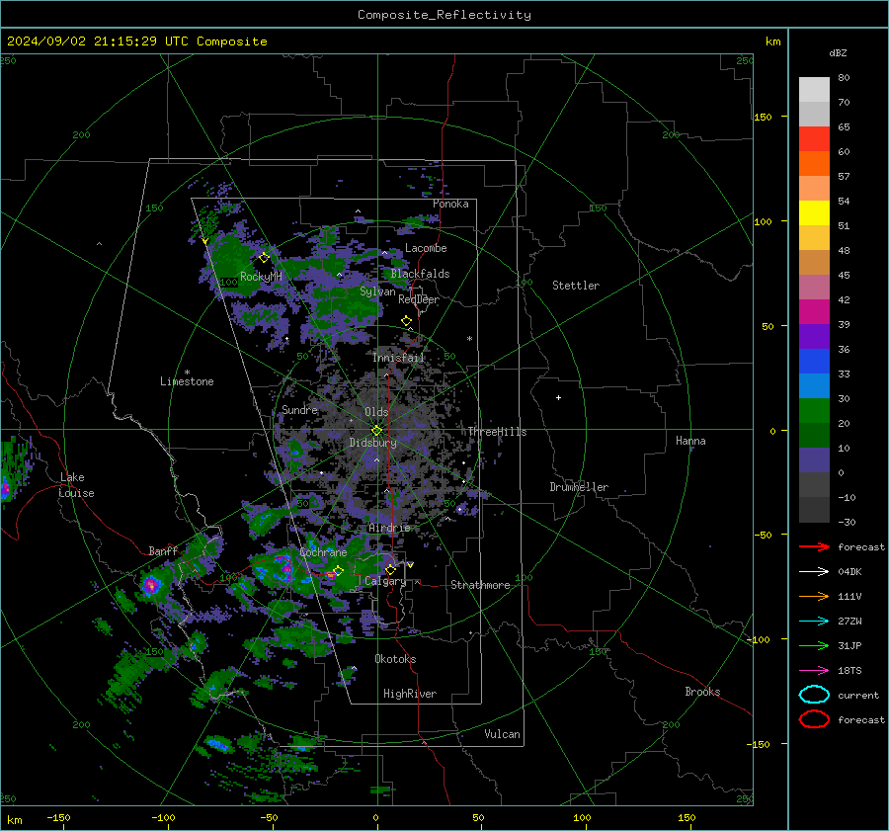Click the Strathmore label
889x831 pixels.
[480, 585]
